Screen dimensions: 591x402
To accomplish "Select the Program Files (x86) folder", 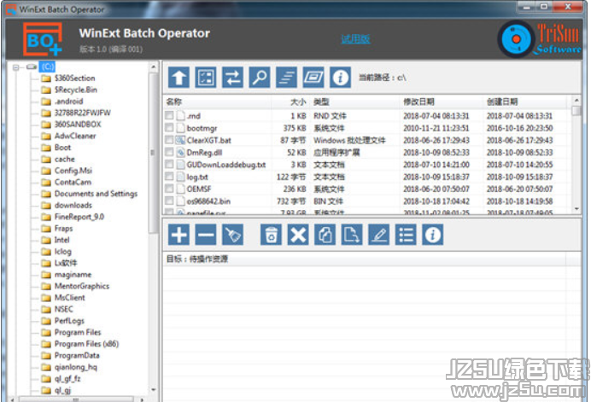I will click(x=87, y=344).
